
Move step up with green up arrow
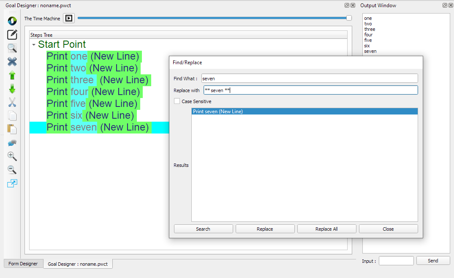click(x=12, y=75)
